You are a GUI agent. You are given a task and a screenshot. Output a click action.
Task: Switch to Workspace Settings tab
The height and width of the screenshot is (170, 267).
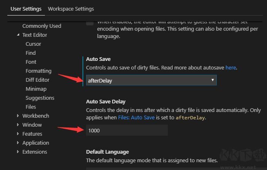click(x=71, y=9)
